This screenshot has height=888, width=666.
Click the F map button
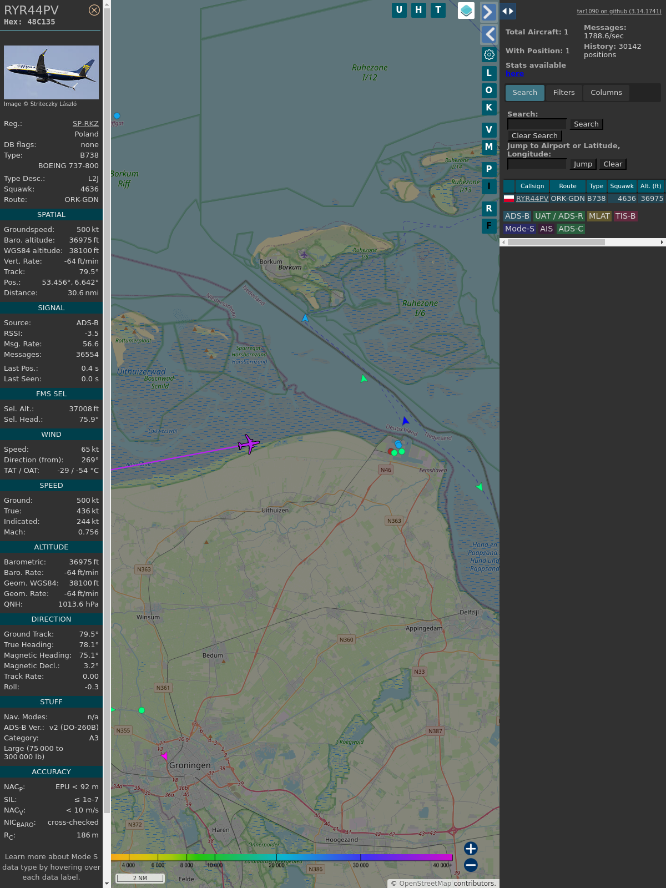[489, 226]
